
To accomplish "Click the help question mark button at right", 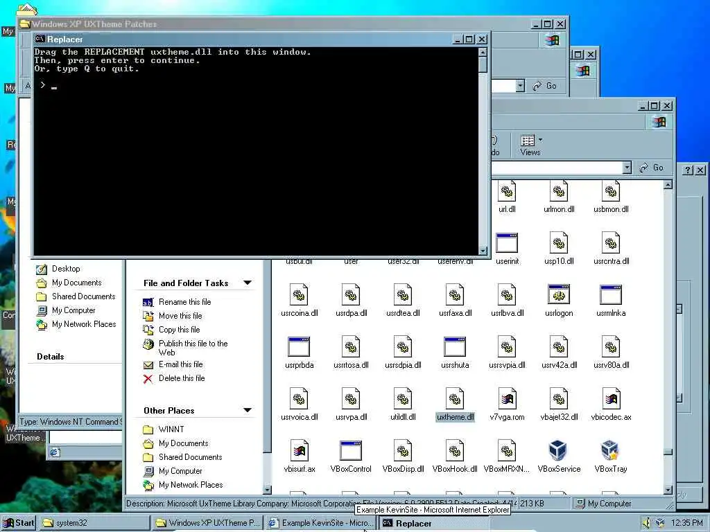I will 688,170.
